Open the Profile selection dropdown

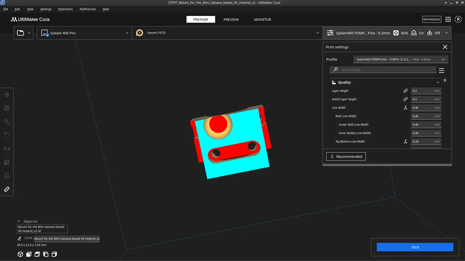[401, 59]
